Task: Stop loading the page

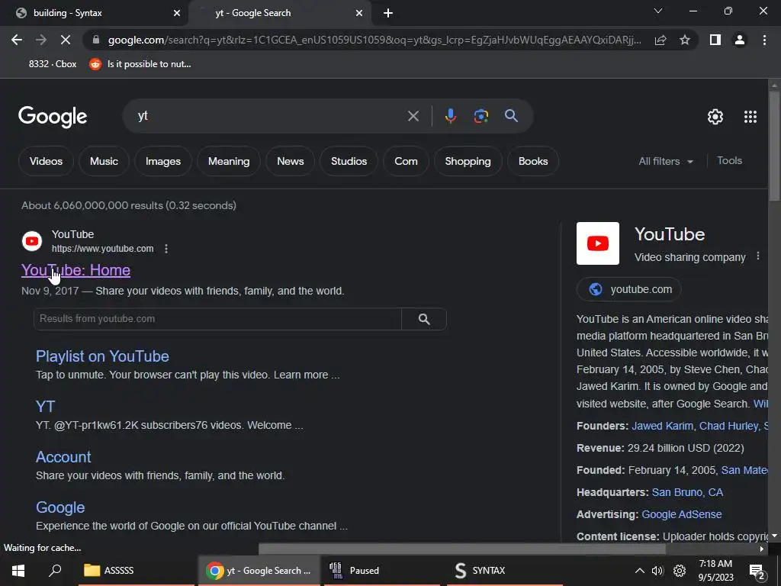Action: coord(66,40)
